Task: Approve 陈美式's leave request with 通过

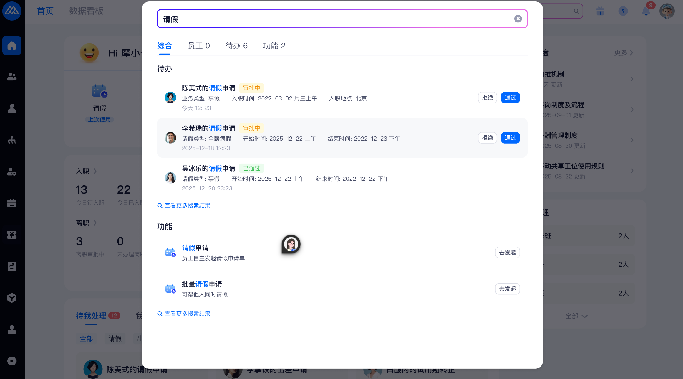Action: tap(510, 98)
